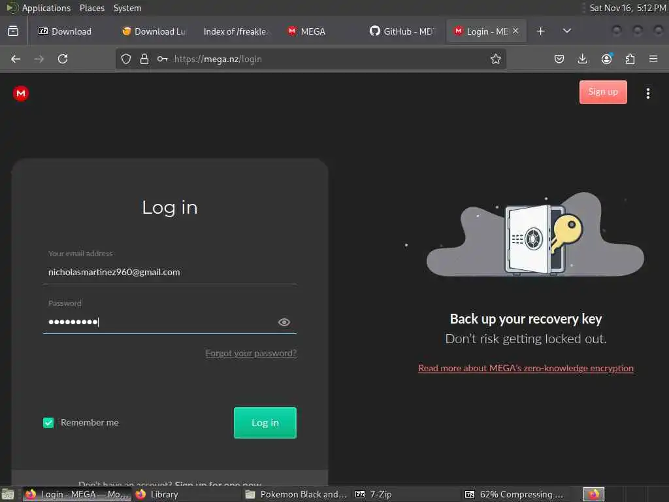Screen dimensions: 669x502
Task: Switch to Index of /freakle tab
Action: 236,31
